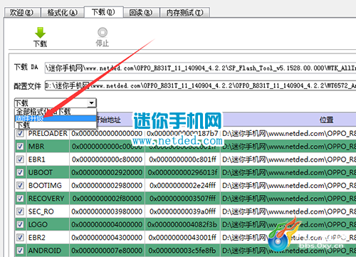Select the MBR name cell

[x=48, y=147]
